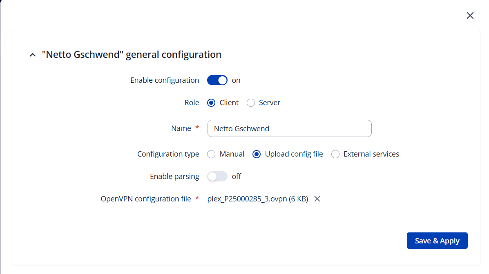This screenshot has width=489, height=274.
Task: Click the plex_P25000285_3.ovpn file name
Action: click(x=257, y=199)
